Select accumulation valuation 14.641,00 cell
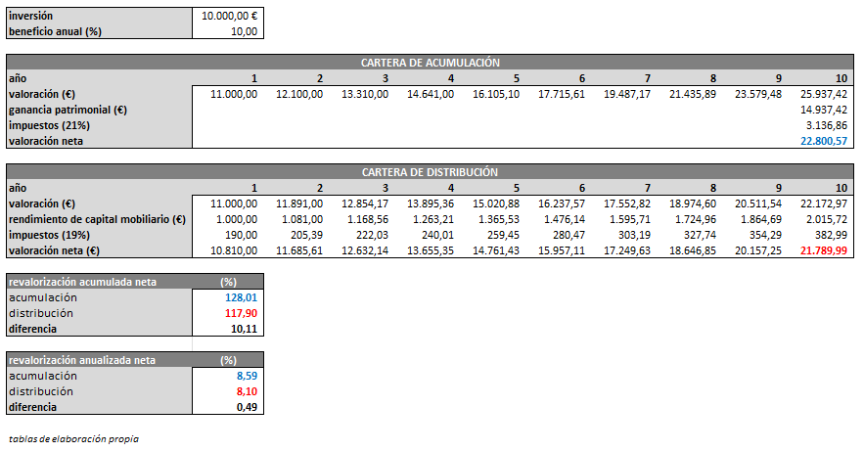 (x=431, y=94)
